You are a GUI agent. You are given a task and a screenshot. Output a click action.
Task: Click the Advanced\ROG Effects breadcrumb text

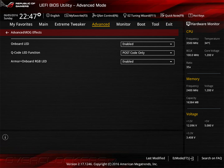26,32
